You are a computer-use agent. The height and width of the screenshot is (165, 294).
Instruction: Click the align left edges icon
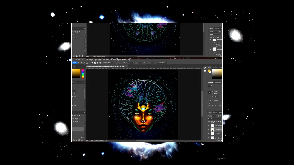209,106
